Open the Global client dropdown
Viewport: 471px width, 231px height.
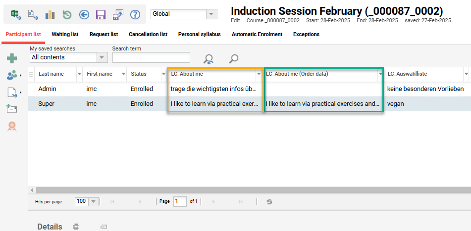(211, 14)
